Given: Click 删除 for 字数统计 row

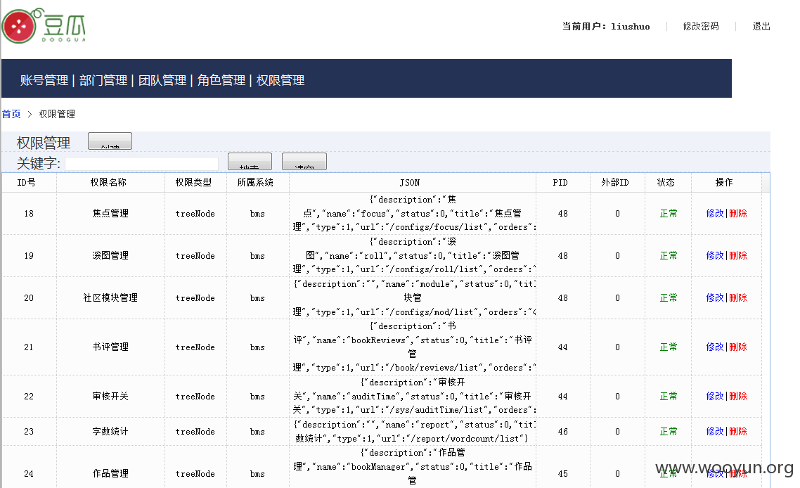Looking at the screenshot, I should click(737, 431).
